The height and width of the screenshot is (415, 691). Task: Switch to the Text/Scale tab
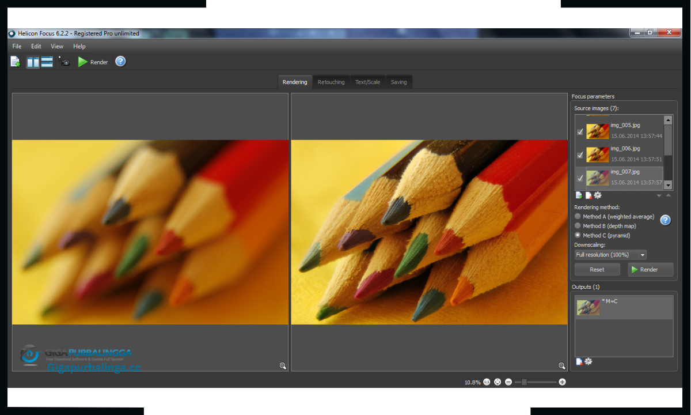(367, 82)
